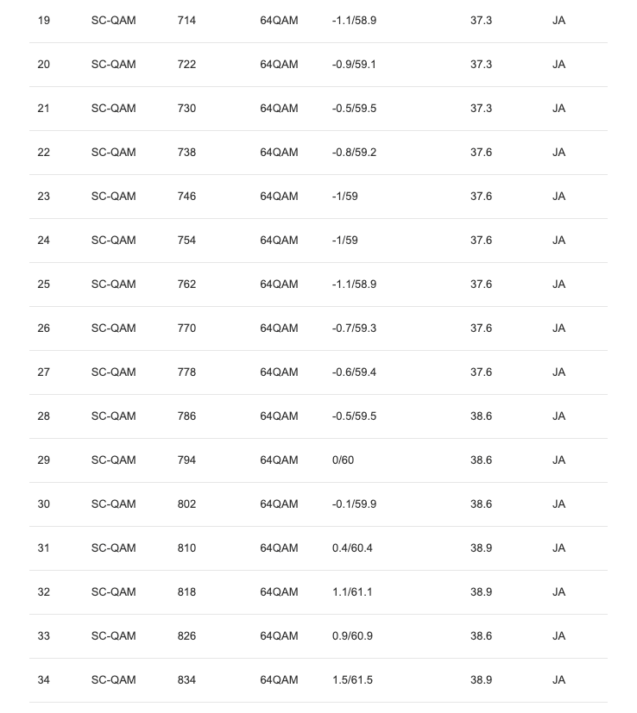Select power value 0/60 in row 29
This screenshot has height=713, width=637.
[x=343, y=460]
